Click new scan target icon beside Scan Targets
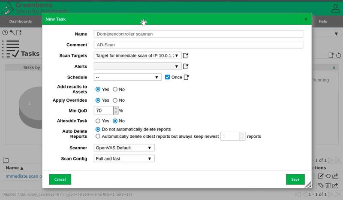Screen dimensions: 343x200 (186, 55)
